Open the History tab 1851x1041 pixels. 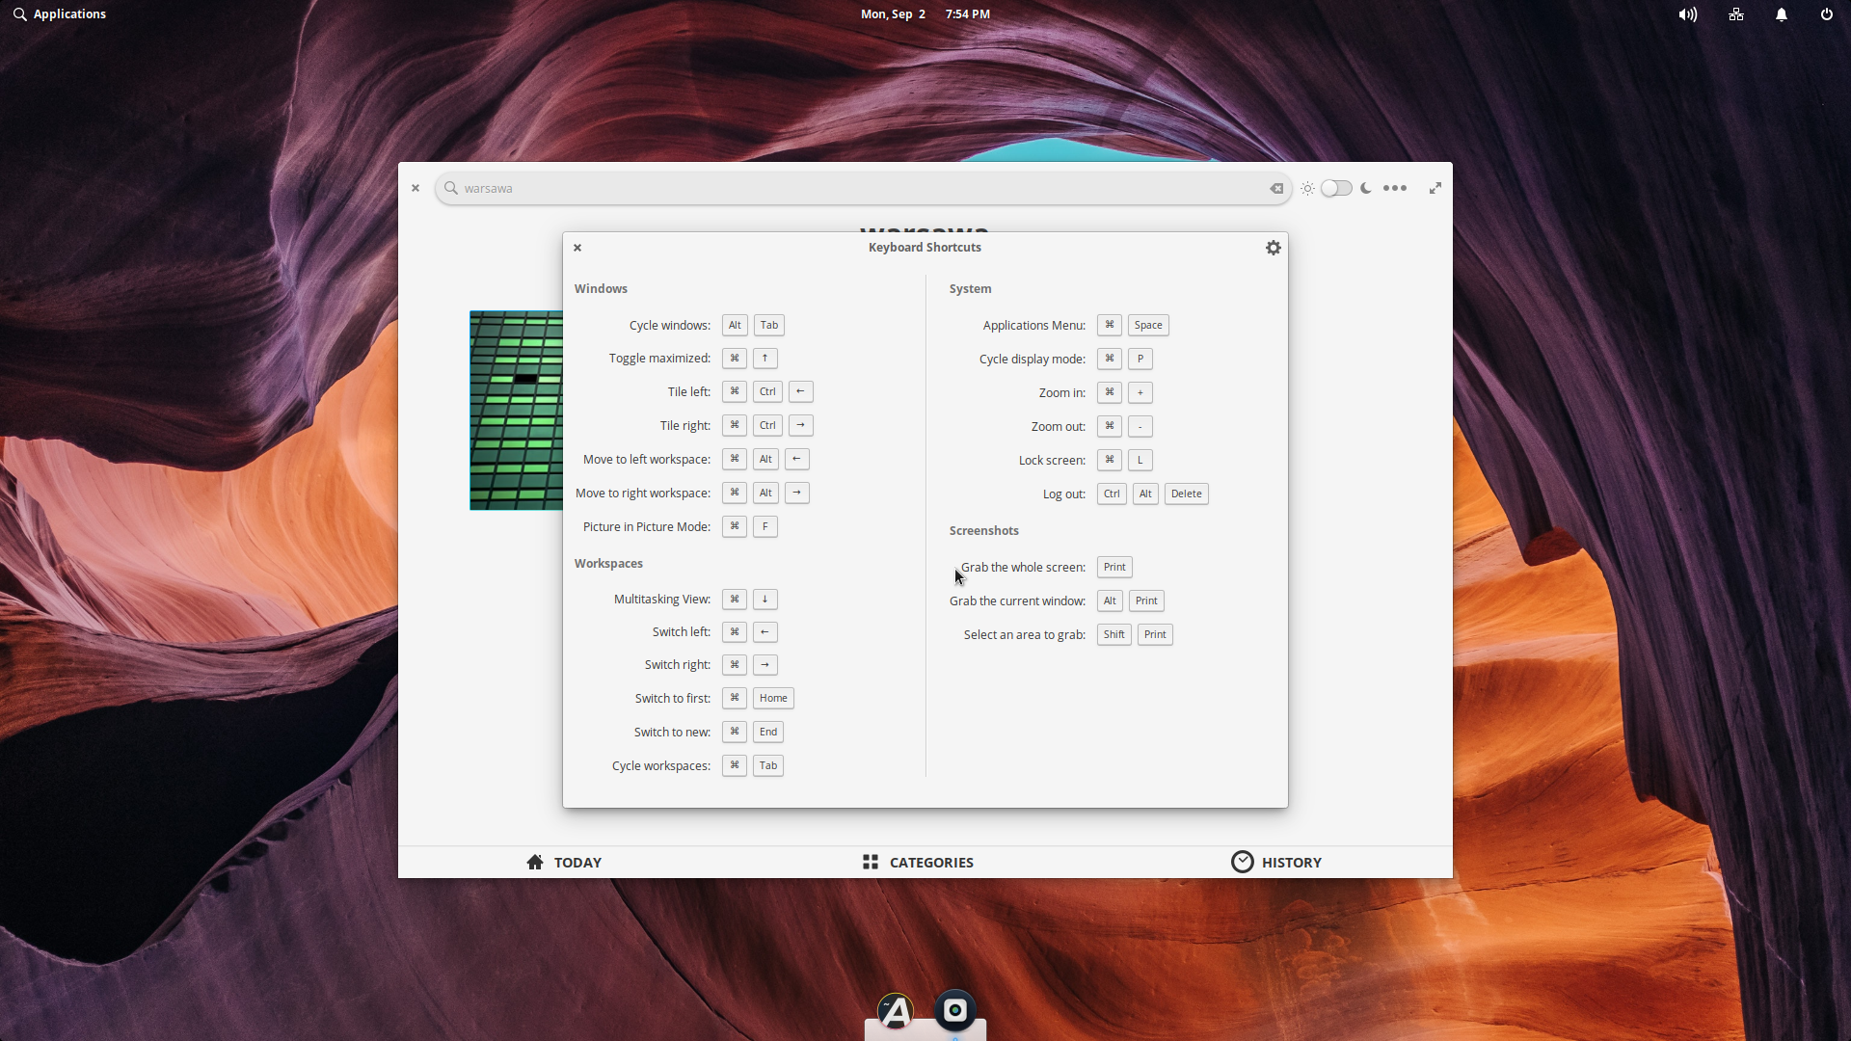pyautogui.click(x=1276, y=862)
